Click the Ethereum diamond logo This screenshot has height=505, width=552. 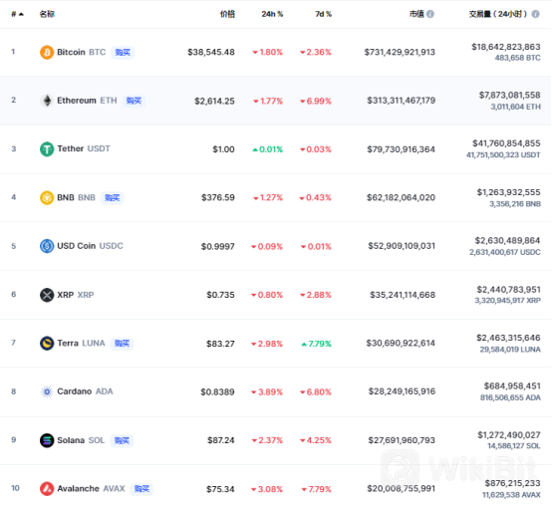(x=47, y=101)
